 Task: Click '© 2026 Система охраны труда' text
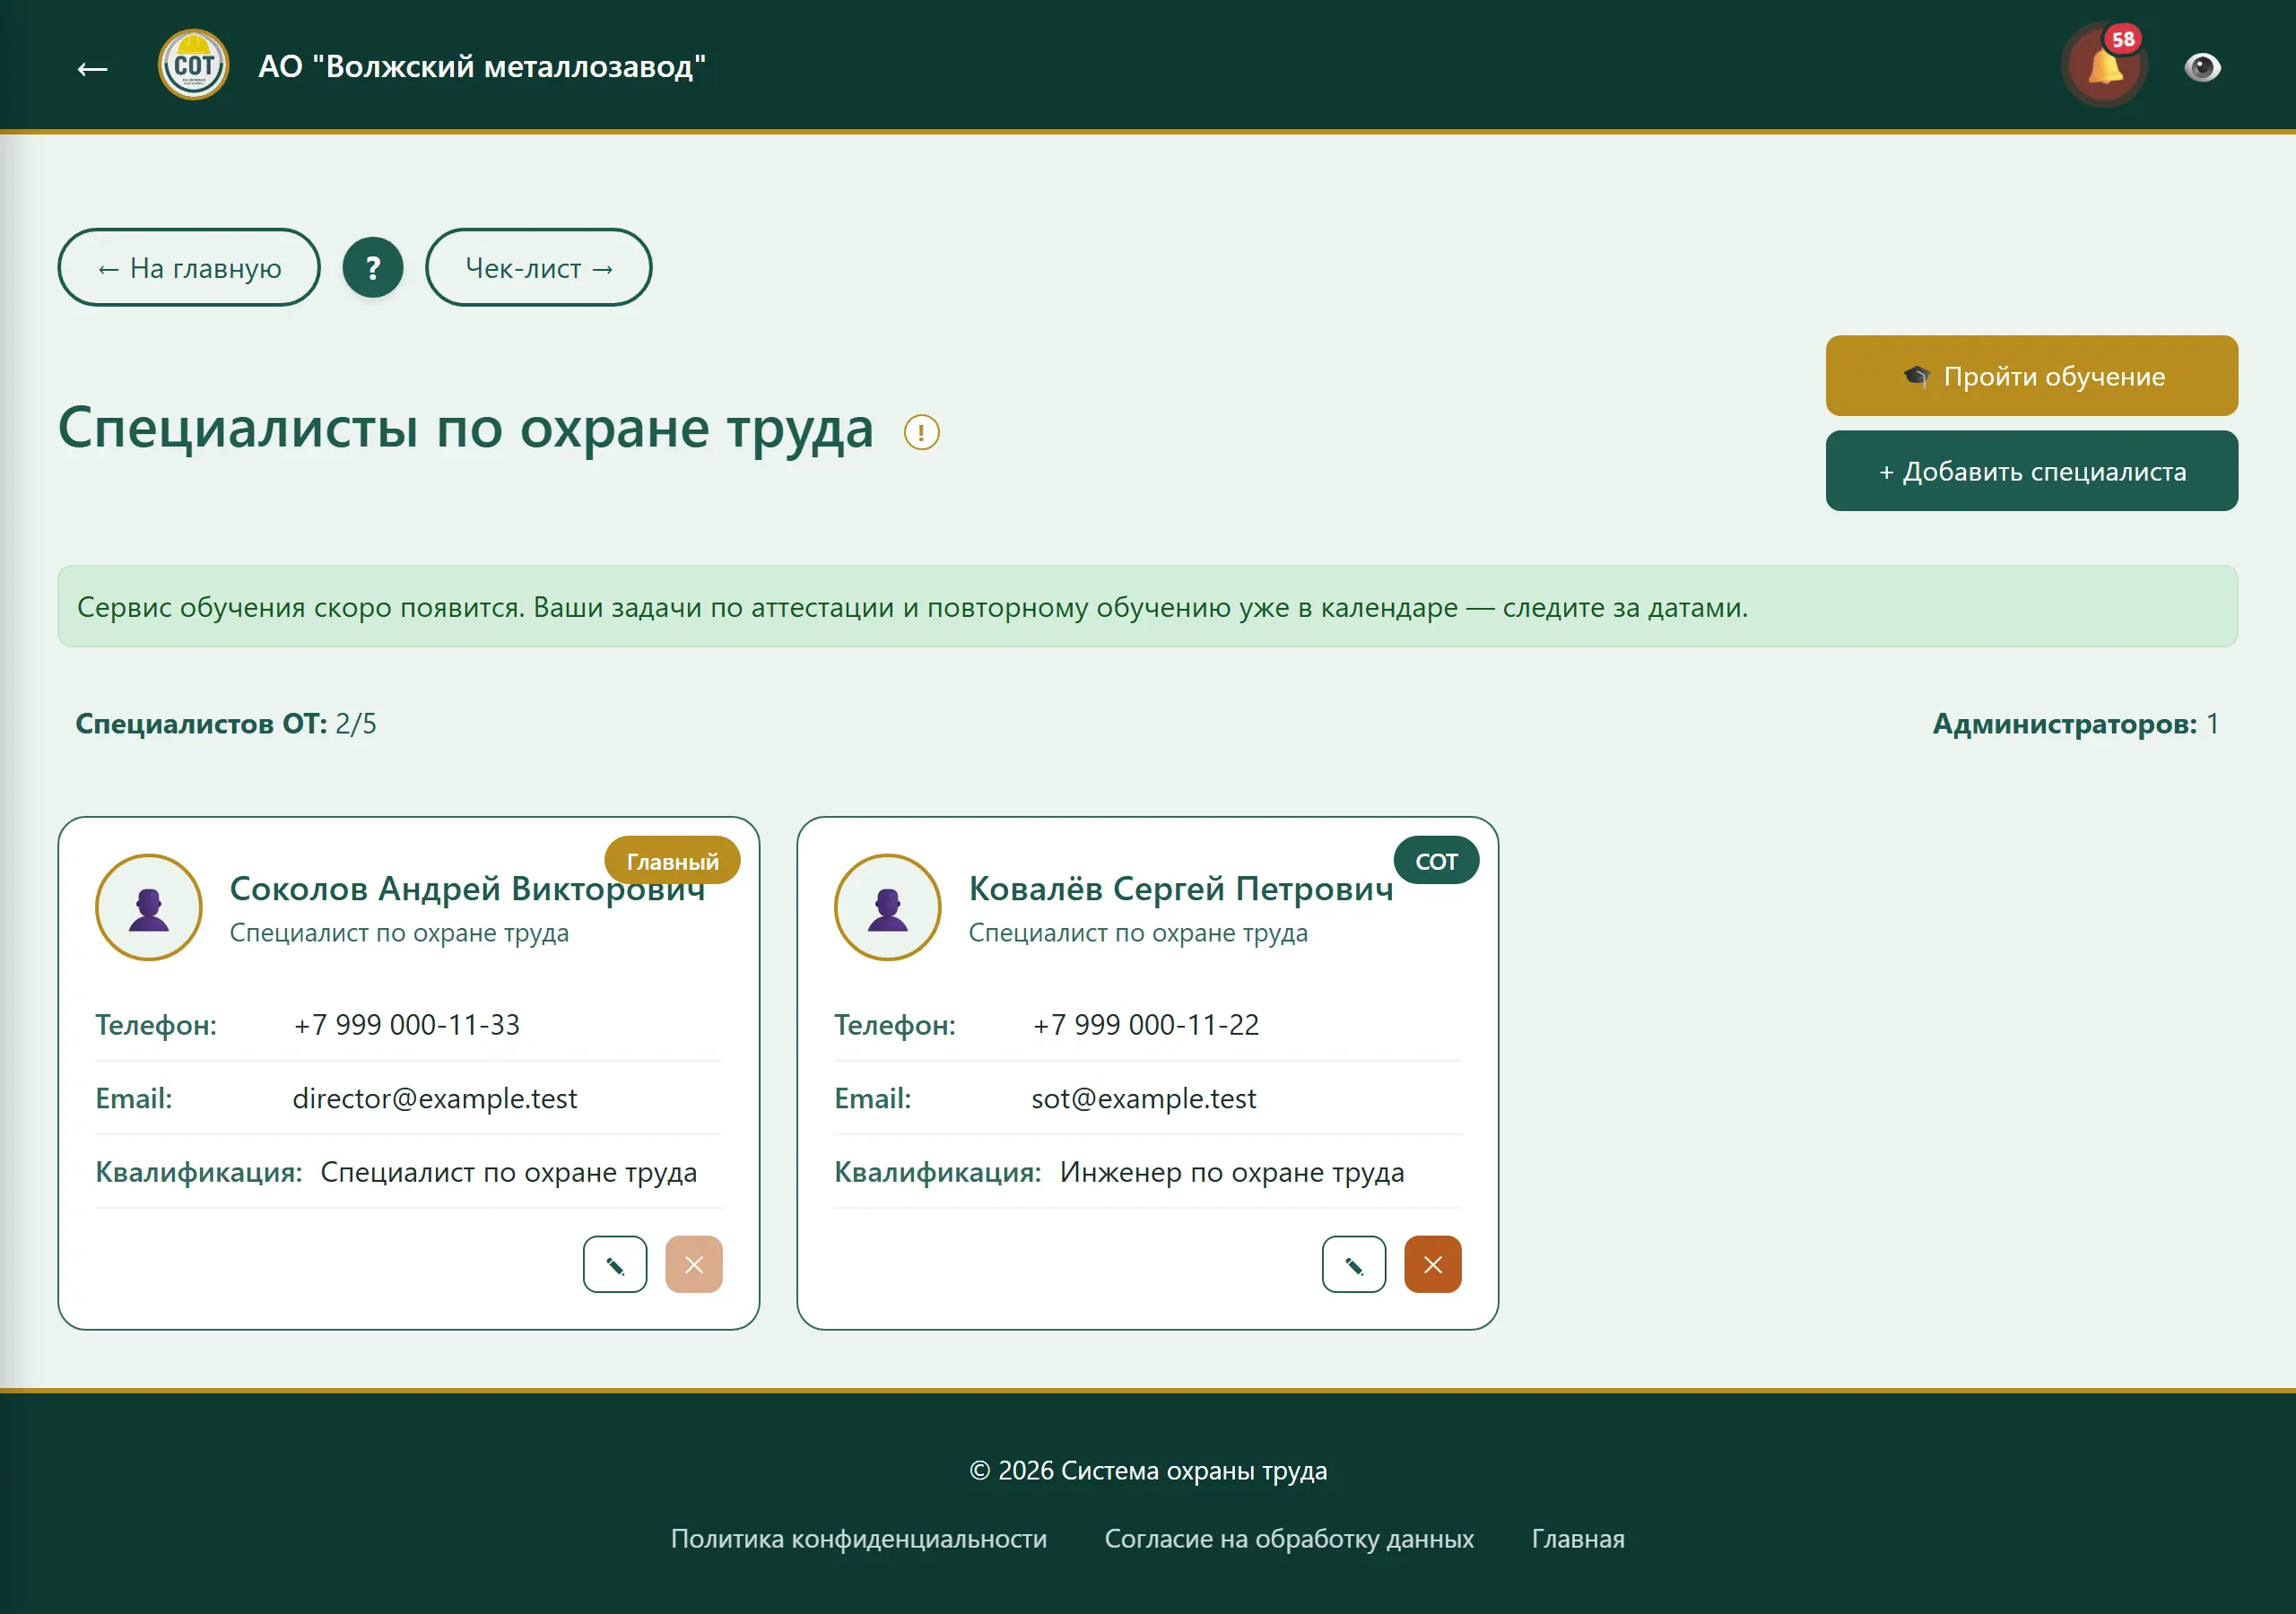point(1148,1470)
